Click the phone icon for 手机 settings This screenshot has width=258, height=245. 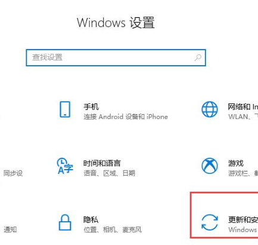(x=65, y=109)
